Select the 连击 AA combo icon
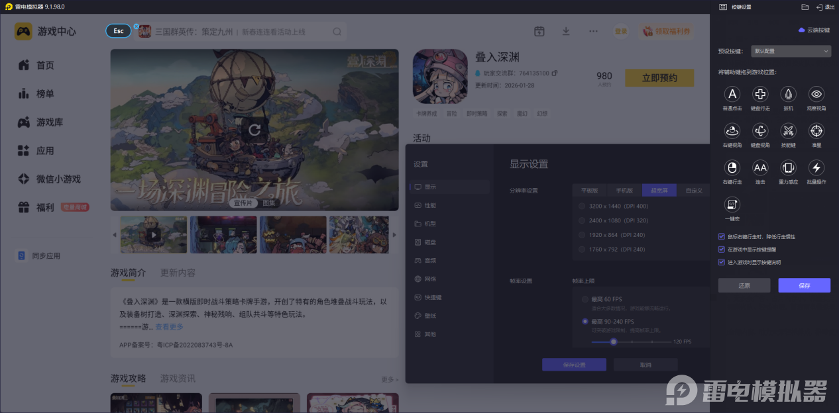The image size is (839, 413). click(x=761, y=167)
